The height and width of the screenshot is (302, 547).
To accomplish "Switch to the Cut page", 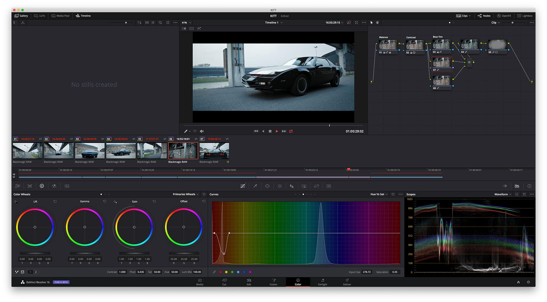I will click(224, 282).
